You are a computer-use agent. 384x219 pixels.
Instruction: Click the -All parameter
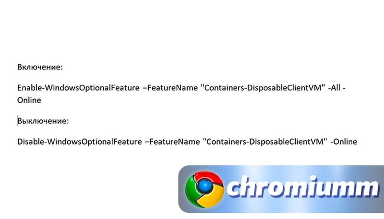point(334,88)
